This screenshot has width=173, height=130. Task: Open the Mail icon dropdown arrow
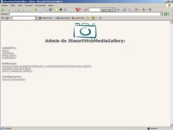tap(43, 10)
